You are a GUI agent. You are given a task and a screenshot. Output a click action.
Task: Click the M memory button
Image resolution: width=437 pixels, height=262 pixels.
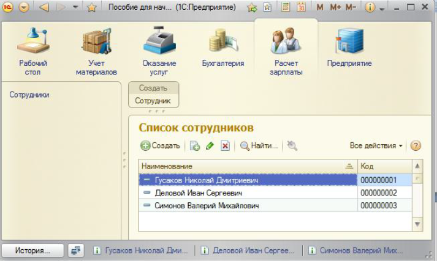(320, 7)
